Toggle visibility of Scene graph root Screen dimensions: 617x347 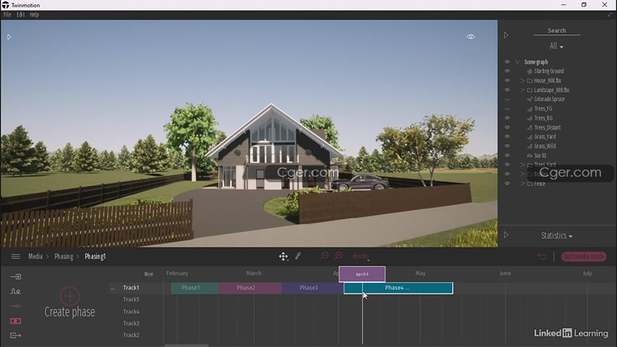point(507,62)
